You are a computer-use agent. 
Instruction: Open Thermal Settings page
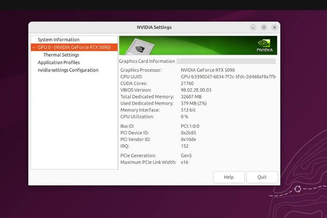[61, 55]
